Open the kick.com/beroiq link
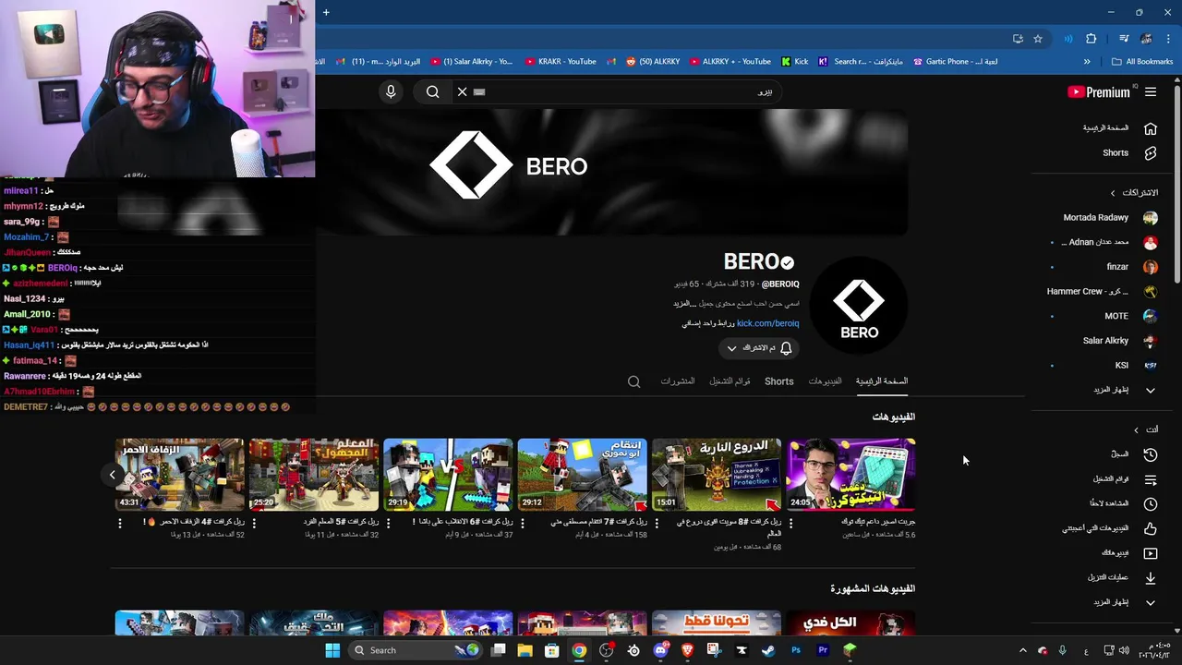Screen dimensions: 1182x665 pos(767,323)
